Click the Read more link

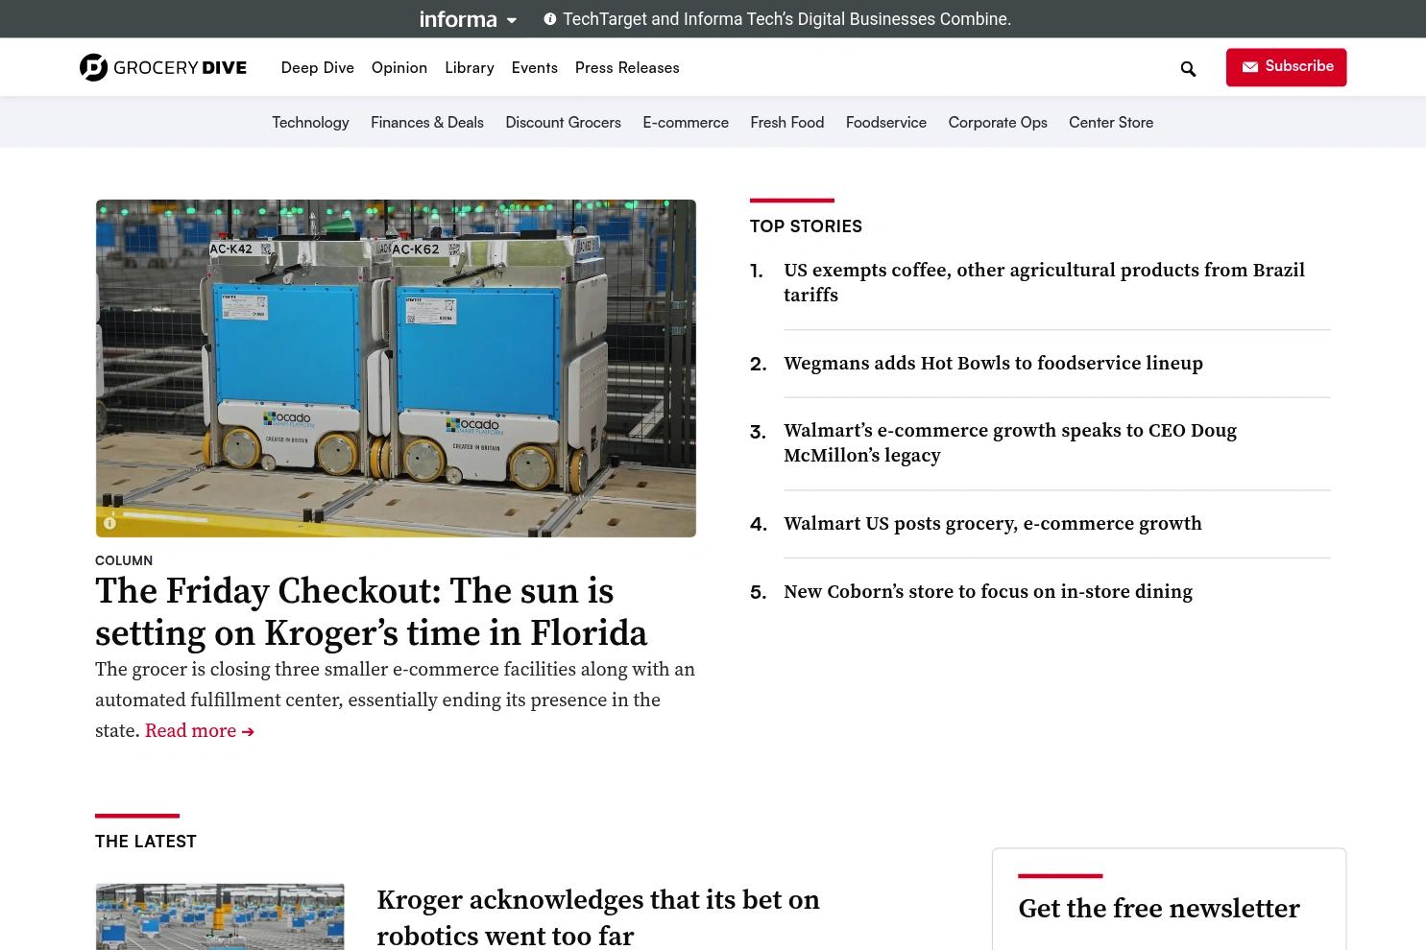pyautogui.click(x=200, y=731)
